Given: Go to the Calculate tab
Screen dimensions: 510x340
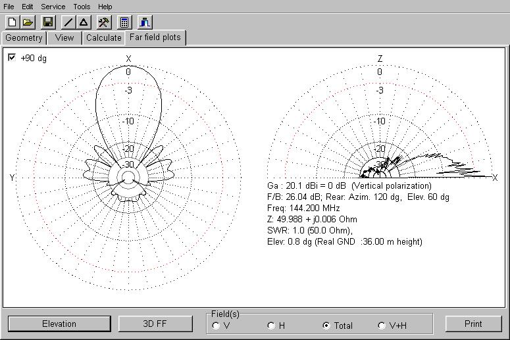Looking at the screenshot, I should pos(104,37).
